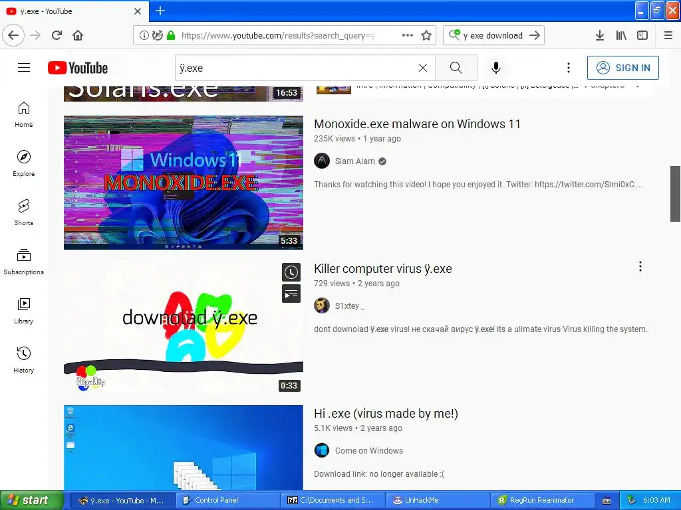681x510 pixels.
Task: Open the Library bookshelf toolbar icon
Action: pyautogui.click(x=621, y=35)
